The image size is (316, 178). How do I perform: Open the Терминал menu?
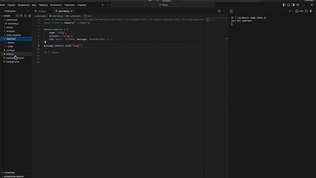coord(69,5)
